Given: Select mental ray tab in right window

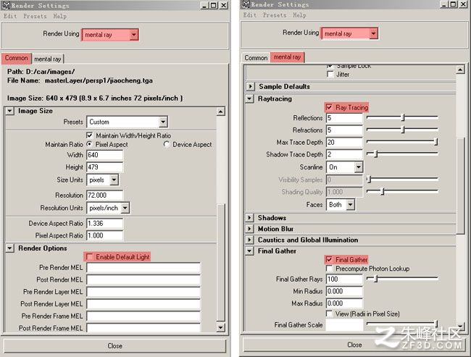Looking at the screenshot, I should (287, 57).
